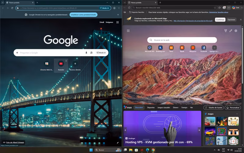The image size is (244, 153).
Task: Open Edge favorites list icon
Action: [x=220, y=8]
